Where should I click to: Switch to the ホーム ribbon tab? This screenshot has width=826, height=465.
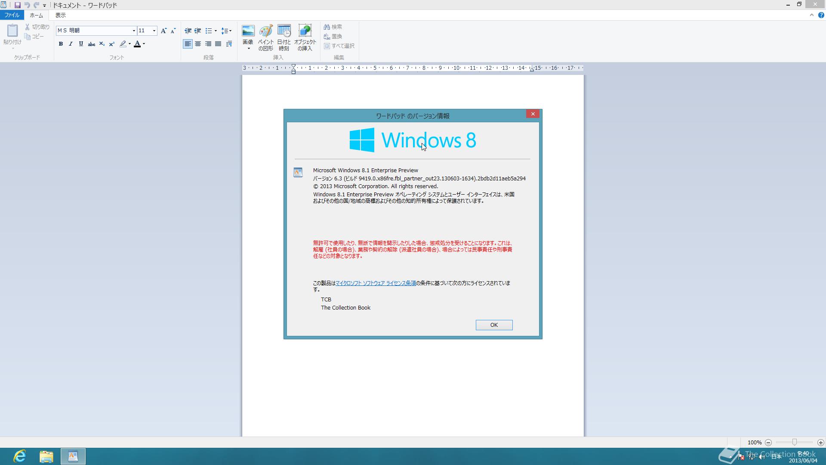pyautogui.click(x=36, y=15)
